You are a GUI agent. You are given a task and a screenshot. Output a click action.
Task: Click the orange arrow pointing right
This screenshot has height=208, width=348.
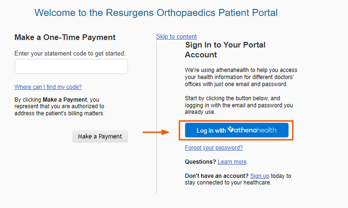point(156,132)
